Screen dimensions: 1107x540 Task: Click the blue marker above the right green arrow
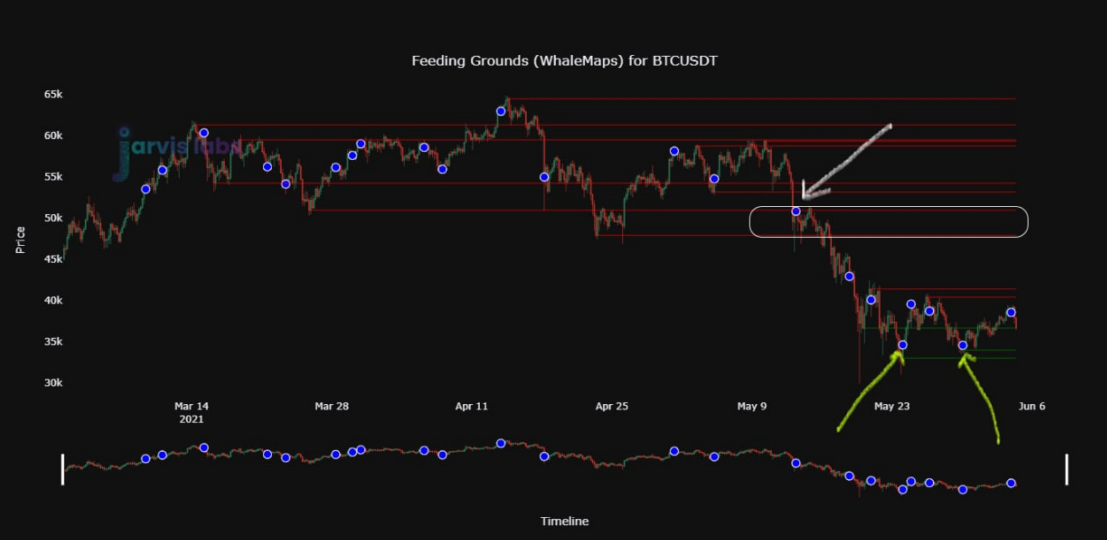(x=963, y=346)
